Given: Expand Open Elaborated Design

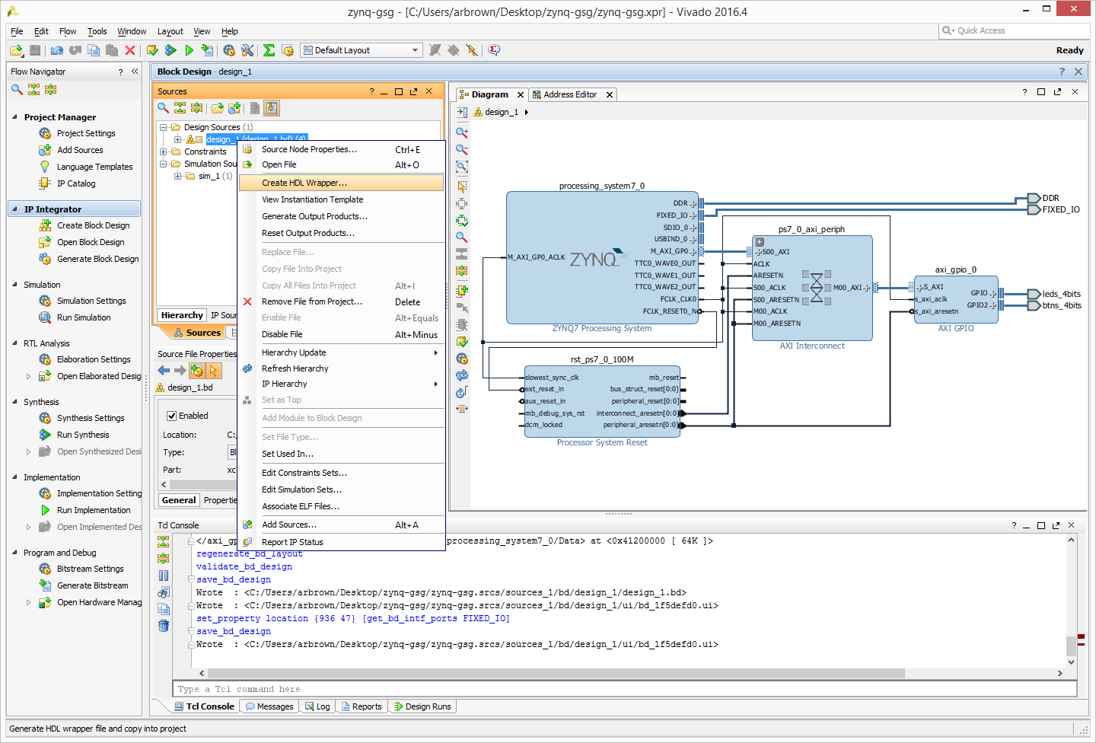Looking at the screenshot, I should pos(29,376).
